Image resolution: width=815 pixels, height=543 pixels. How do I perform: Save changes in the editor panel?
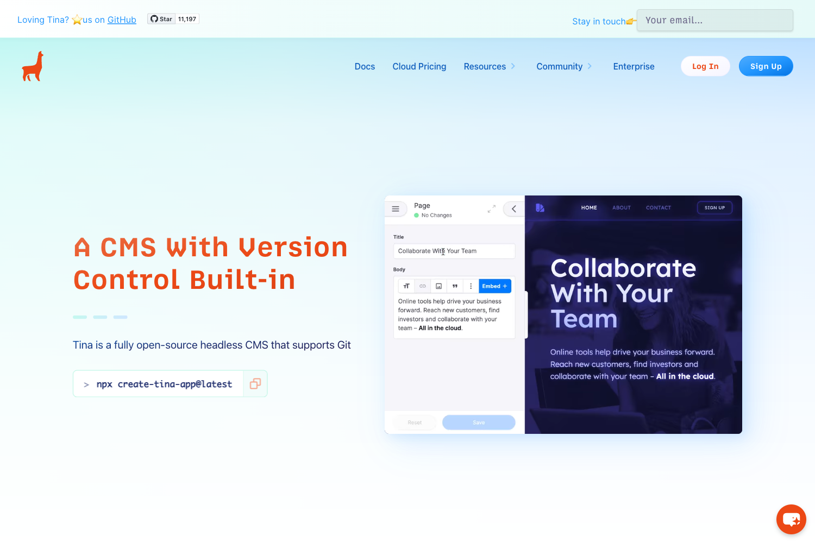478,422
